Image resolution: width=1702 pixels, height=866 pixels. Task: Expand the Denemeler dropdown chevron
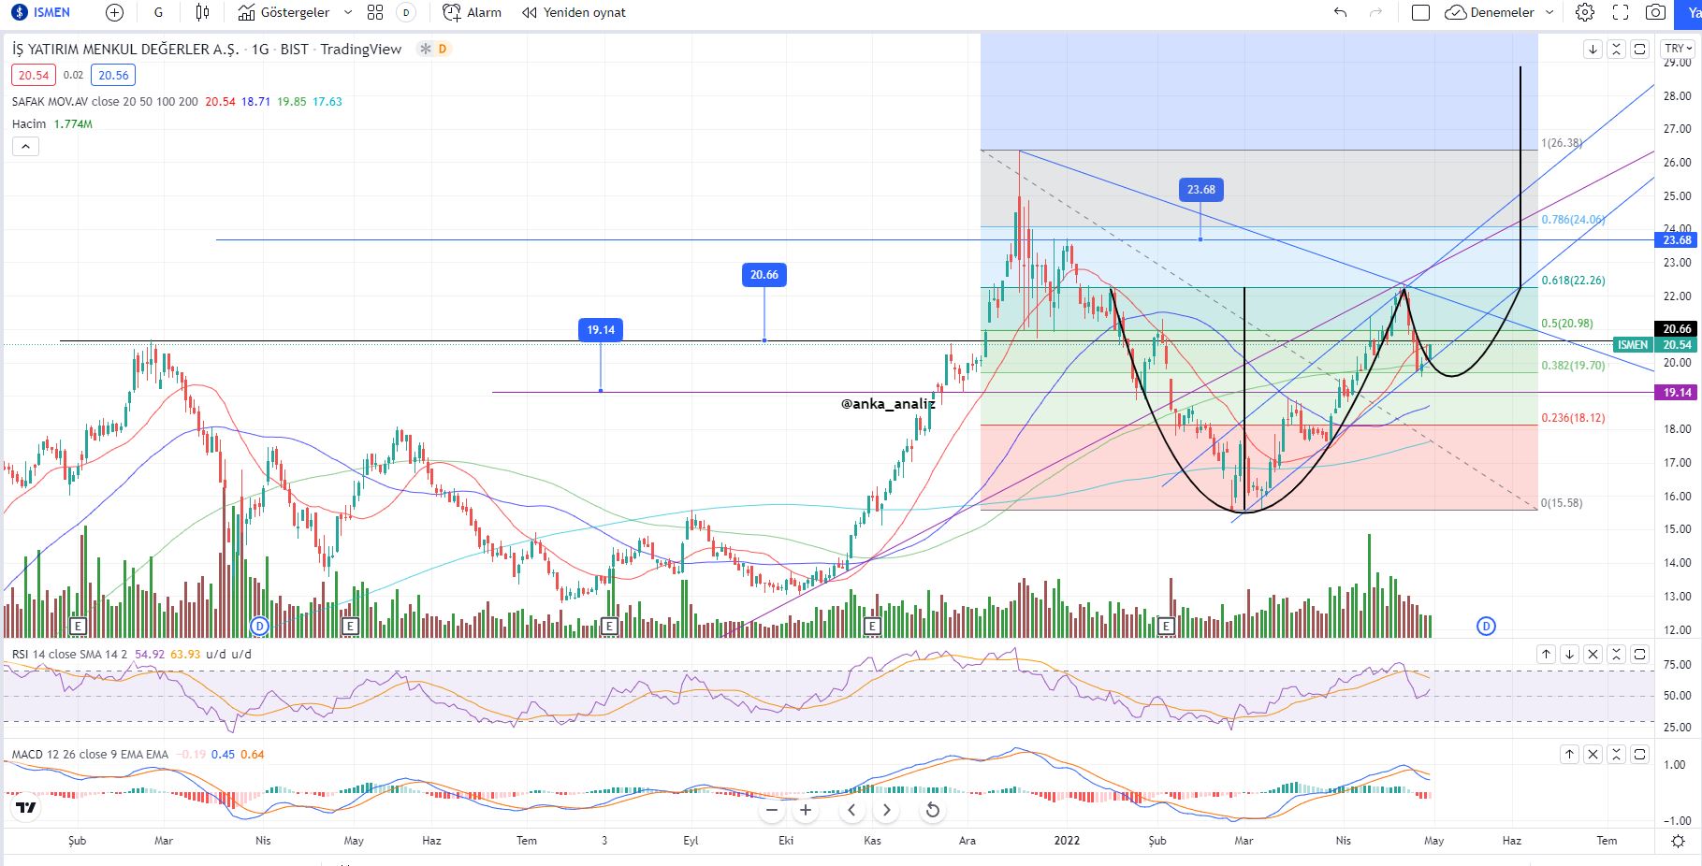1550,12
